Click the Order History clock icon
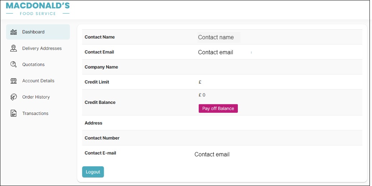 (x=14, y=97)
